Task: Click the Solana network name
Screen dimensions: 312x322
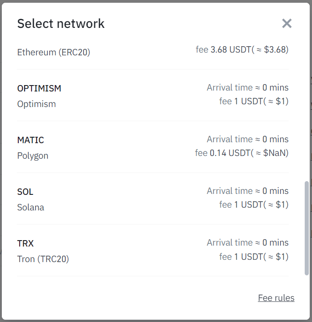Action: (x=31, y=207)
